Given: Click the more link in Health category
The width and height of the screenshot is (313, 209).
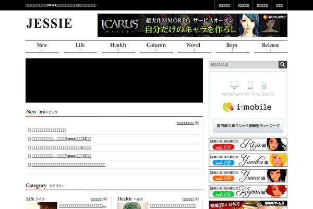Looking at the screenshot, I should tap(188, 200).
